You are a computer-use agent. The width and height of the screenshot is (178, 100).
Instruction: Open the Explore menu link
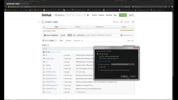pyautogui.click(x=95, y=15)
